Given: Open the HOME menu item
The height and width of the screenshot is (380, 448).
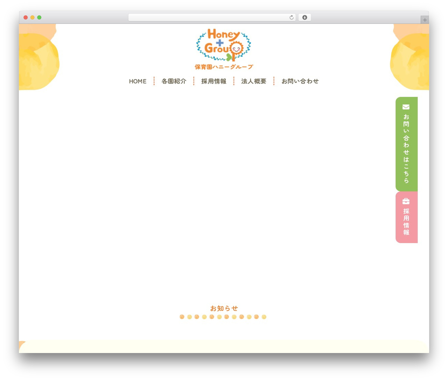Looking at the screenshot, I should (x=138, y=81).
